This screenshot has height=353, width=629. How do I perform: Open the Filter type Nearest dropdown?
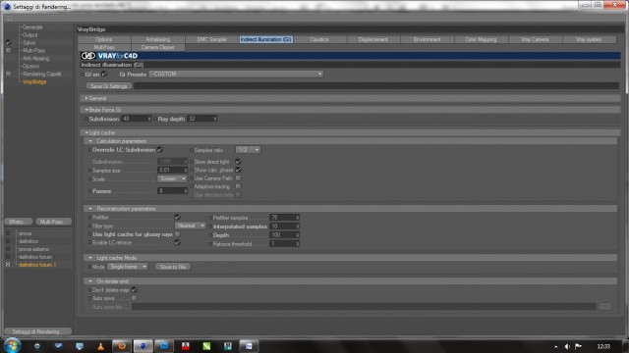click(190, 226)
